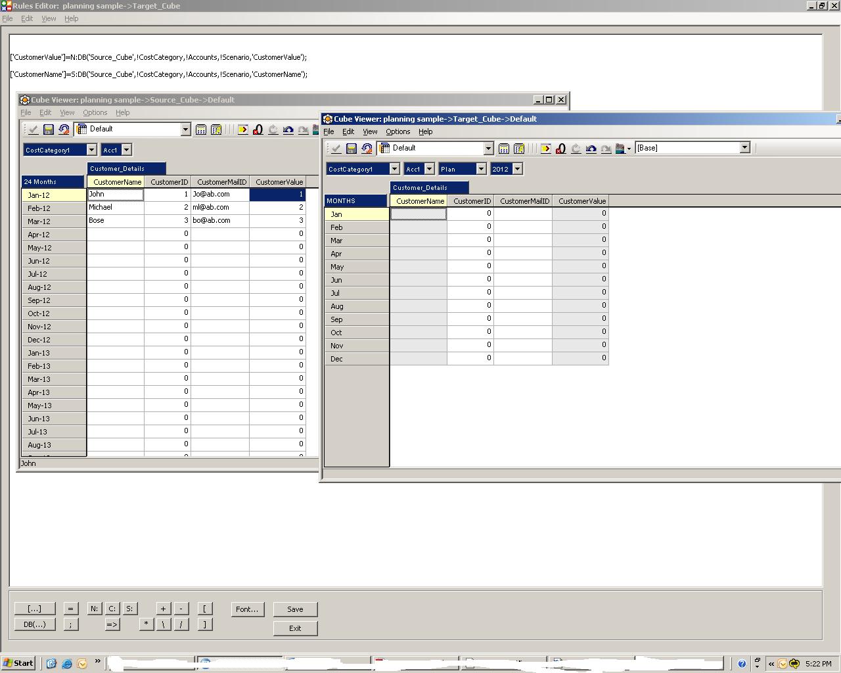Click the red X icon in Source_Cube toolbar

[x=258, y=129]
